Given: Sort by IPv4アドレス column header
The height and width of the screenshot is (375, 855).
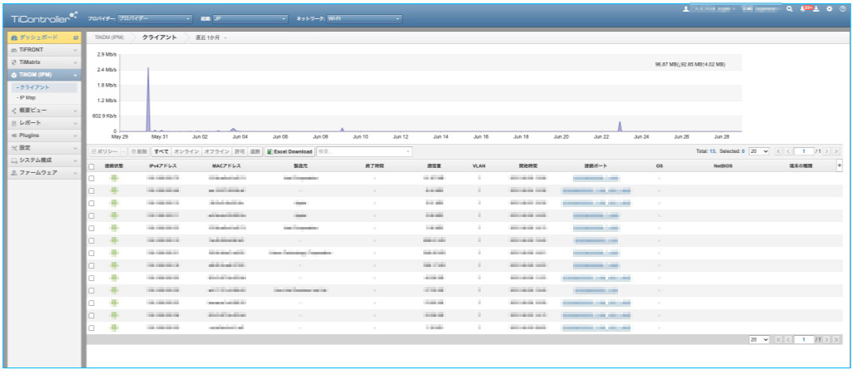Looking at the screenshot, I should (x=162, y=165).
